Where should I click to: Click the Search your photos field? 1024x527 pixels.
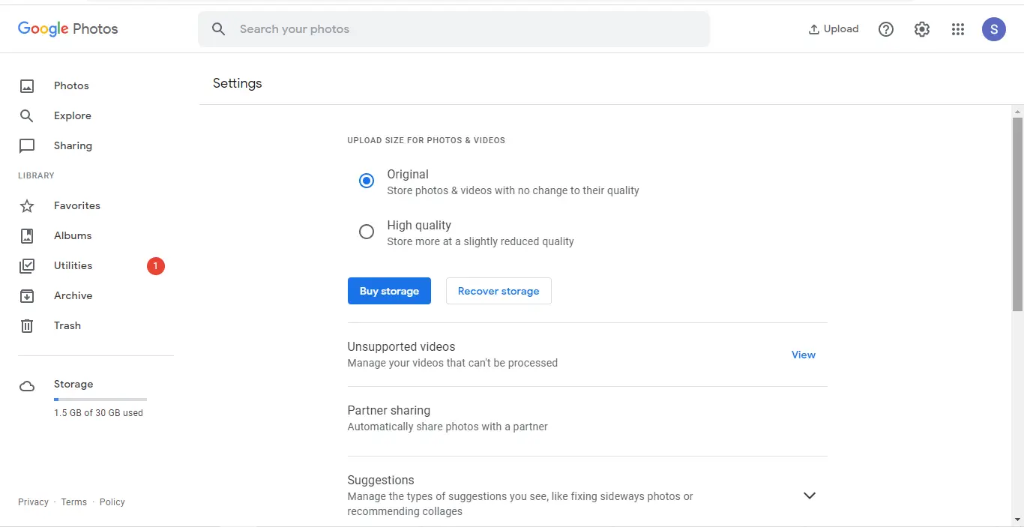[454, 29]
